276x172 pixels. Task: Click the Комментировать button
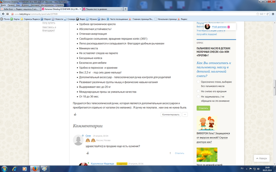[x=171, y=114]
